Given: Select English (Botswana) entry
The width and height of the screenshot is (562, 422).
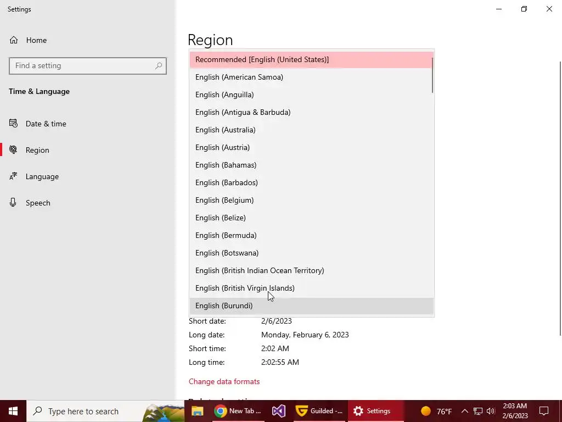Looking at the screenshot, I should tap(312, 253).
